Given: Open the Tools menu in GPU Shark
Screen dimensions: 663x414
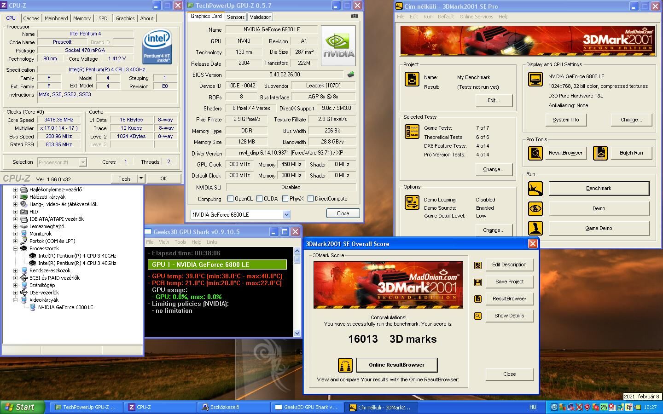Looking at the screenshot, I should [x=180, y=242].
